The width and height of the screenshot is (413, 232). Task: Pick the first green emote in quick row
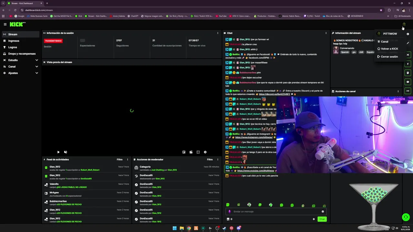(x=228, y=205)
